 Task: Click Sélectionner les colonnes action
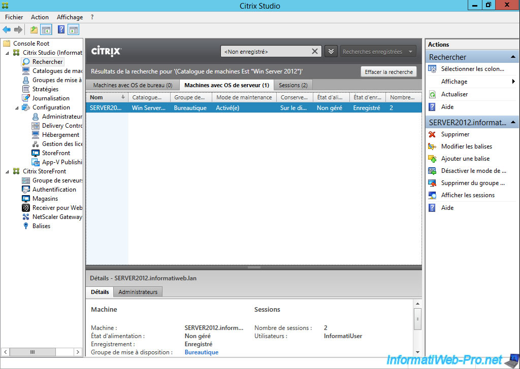coord(472,69)
